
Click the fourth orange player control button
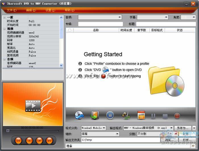point(49,140)
